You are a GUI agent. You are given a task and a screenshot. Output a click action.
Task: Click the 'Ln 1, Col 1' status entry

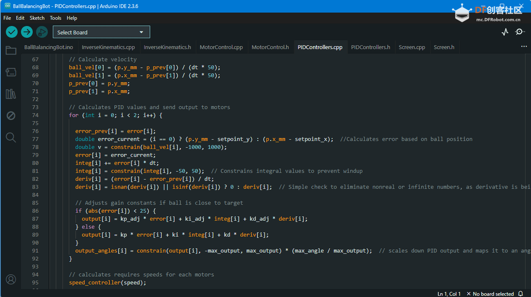coord(449,293)
